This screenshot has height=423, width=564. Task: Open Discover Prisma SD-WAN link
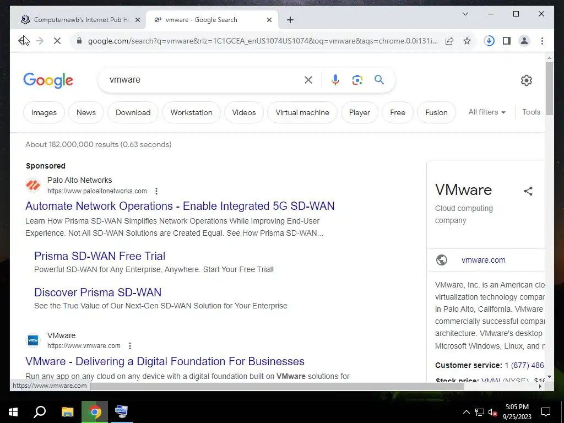click(97, 292)
